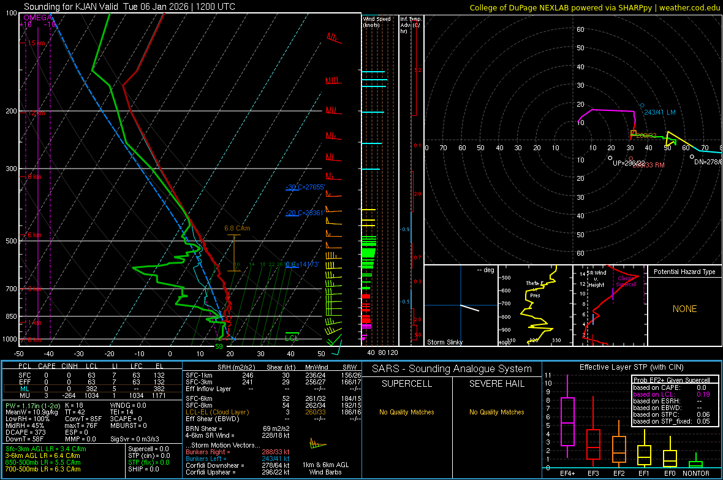Click the SR Wind v. Height plot label
The width and height of the screenshot is (723, 480).
(x=596, y=279)
